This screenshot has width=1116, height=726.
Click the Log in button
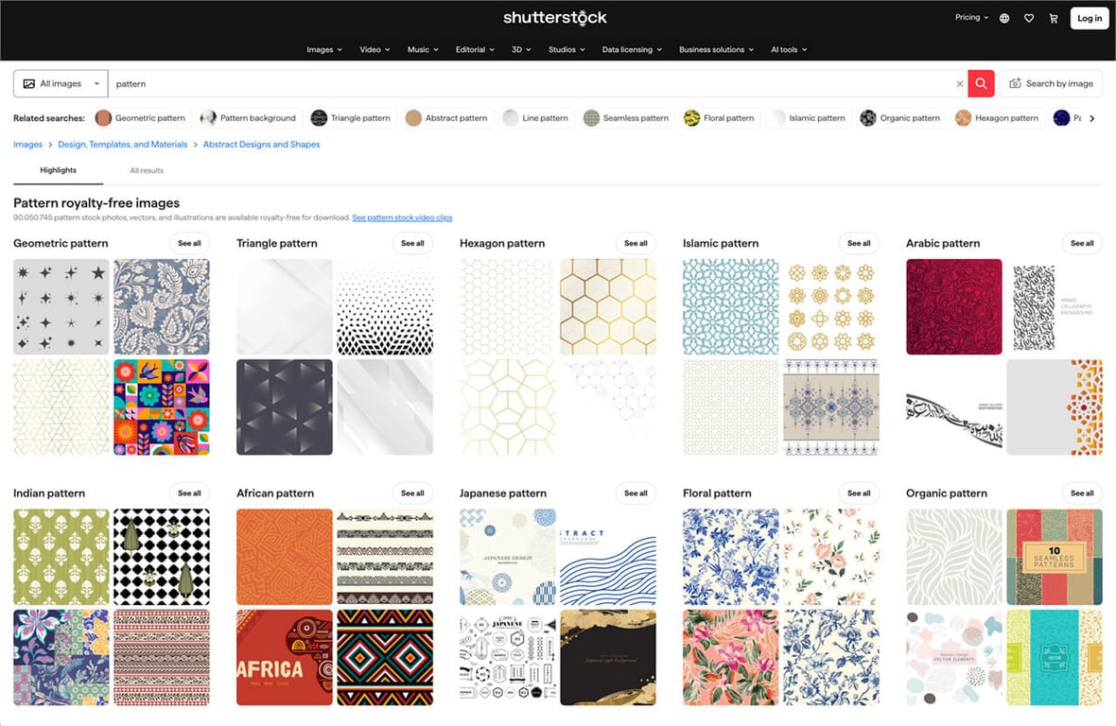coord(1089,17)
